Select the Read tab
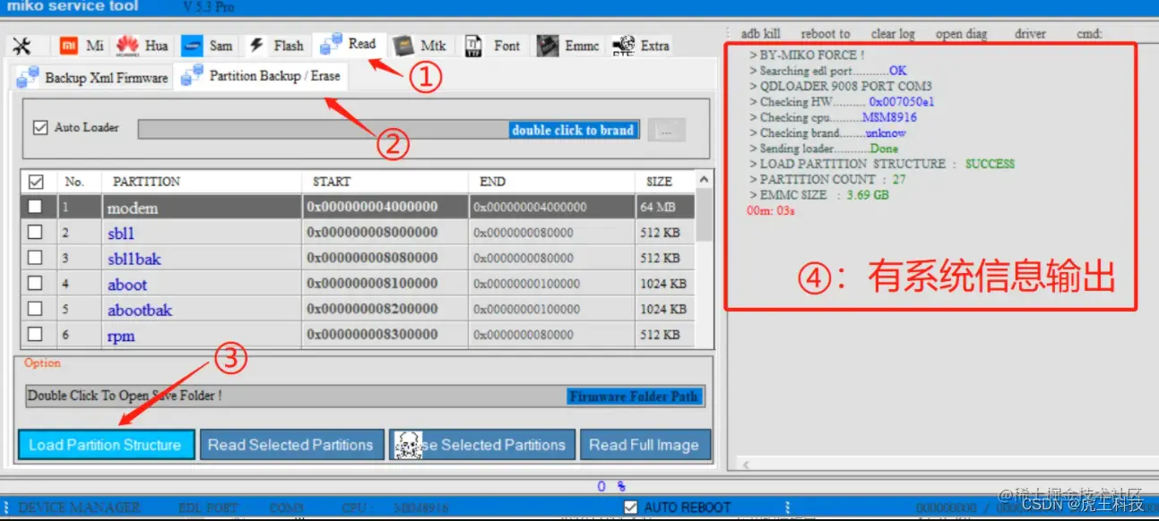The width and height of the screenshot is (1159, 521). click(x=350, y=44)
